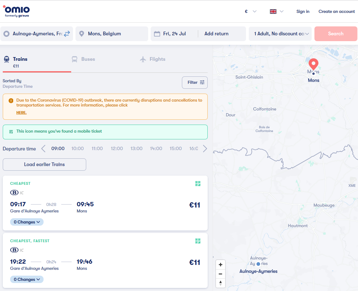Select the 12:00 departure time
Viewport: 358px width, 291px height.
(117, 148)
